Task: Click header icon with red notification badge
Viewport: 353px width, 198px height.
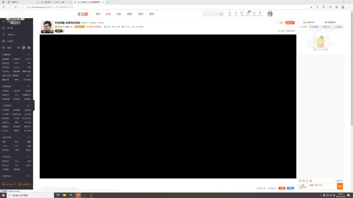Action: point(248,13)
